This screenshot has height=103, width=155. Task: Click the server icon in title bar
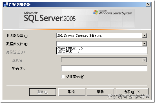point(6,5)
